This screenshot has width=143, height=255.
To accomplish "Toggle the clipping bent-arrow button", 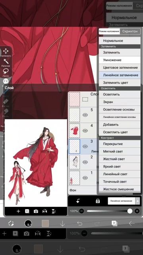I will [x=78, y=201].
